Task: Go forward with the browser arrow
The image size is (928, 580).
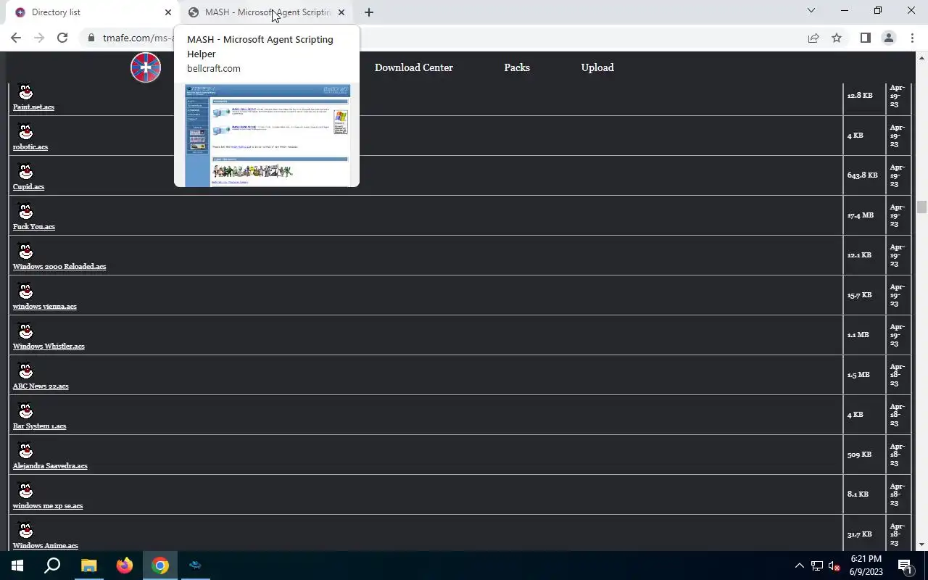Action: pyautogui.click(x=39, y=38)
